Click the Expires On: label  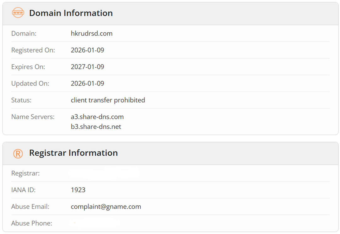[28, 67]
